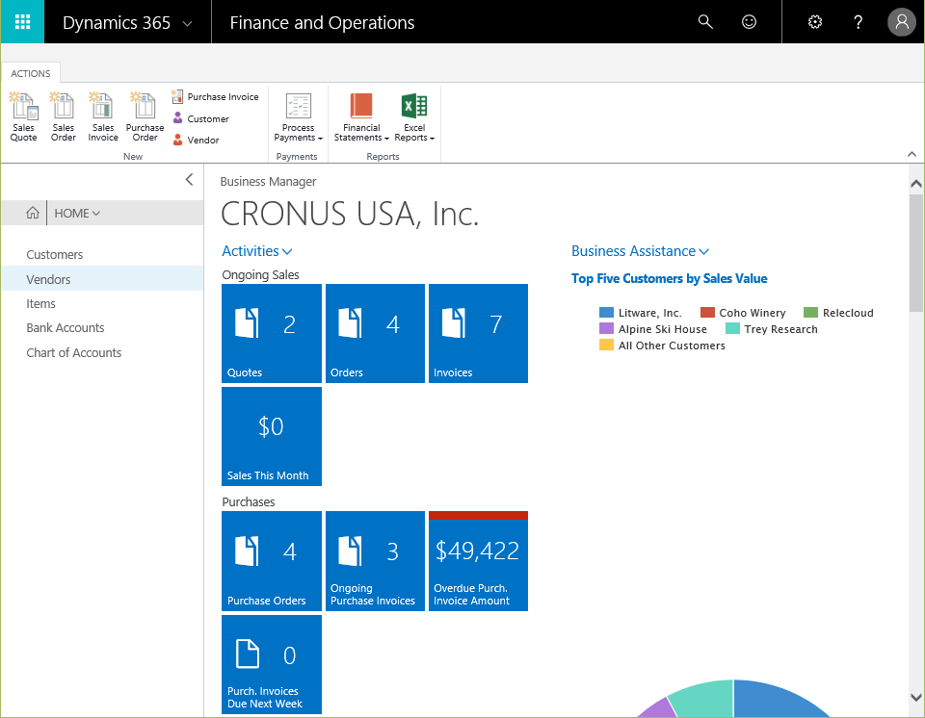Open the user profile avatar

coord(902,22)
